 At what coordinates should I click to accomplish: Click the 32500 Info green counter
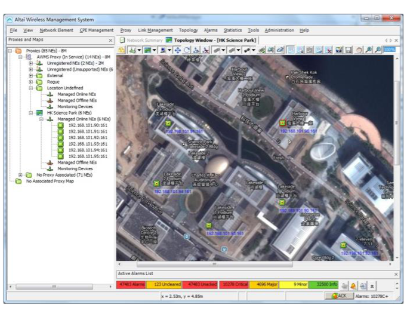[x=323, y=284]
